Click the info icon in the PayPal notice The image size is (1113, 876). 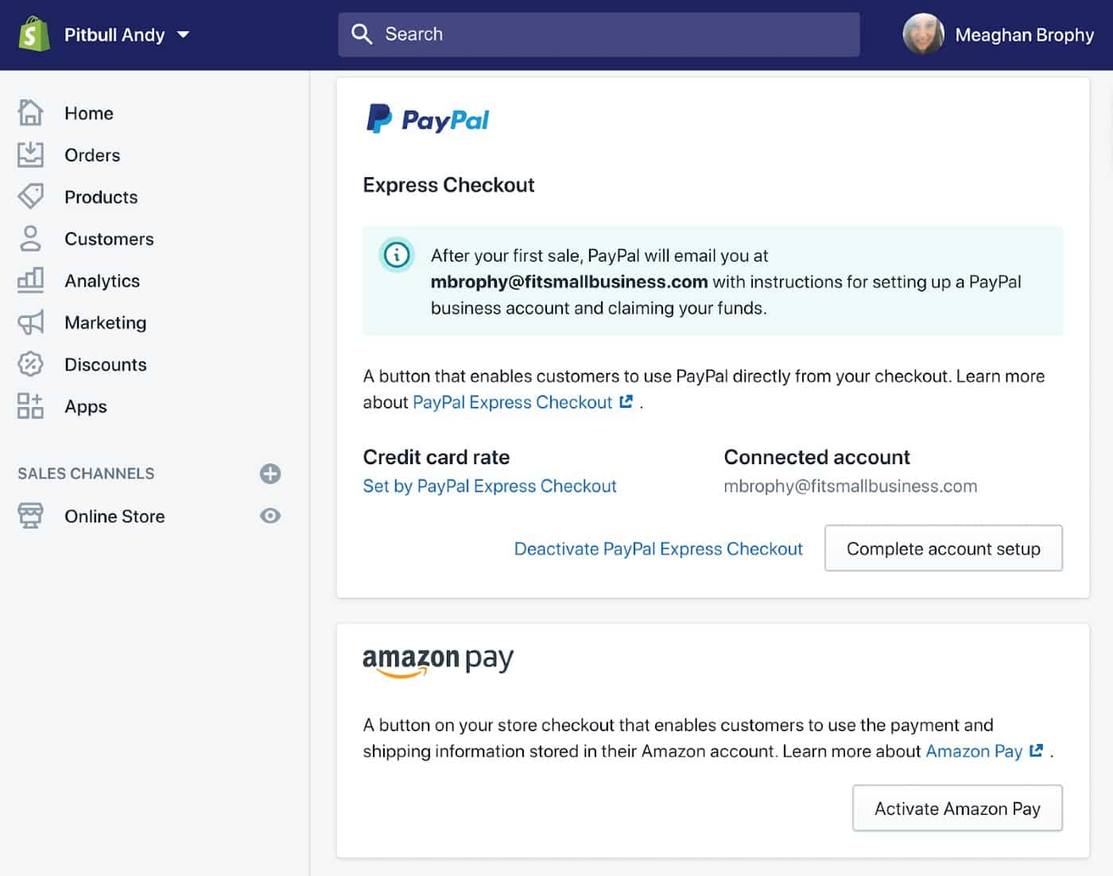tap(396, 256)
